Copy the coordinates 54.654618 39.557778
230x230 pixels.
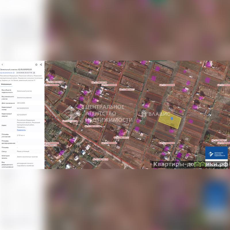coord(34,73)
